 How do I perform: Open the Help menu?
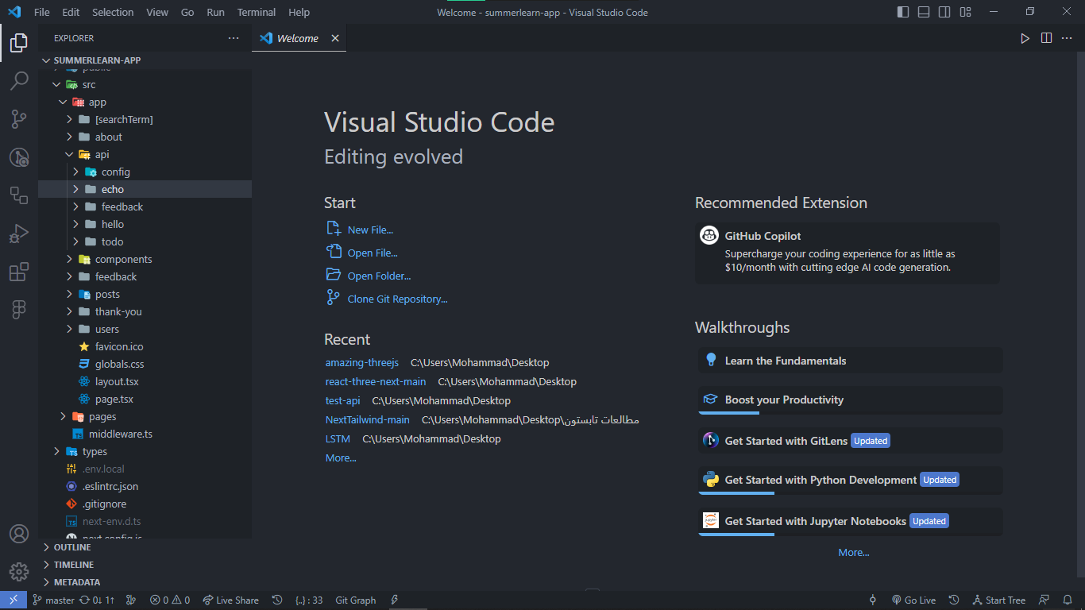[x=299, y=12]
